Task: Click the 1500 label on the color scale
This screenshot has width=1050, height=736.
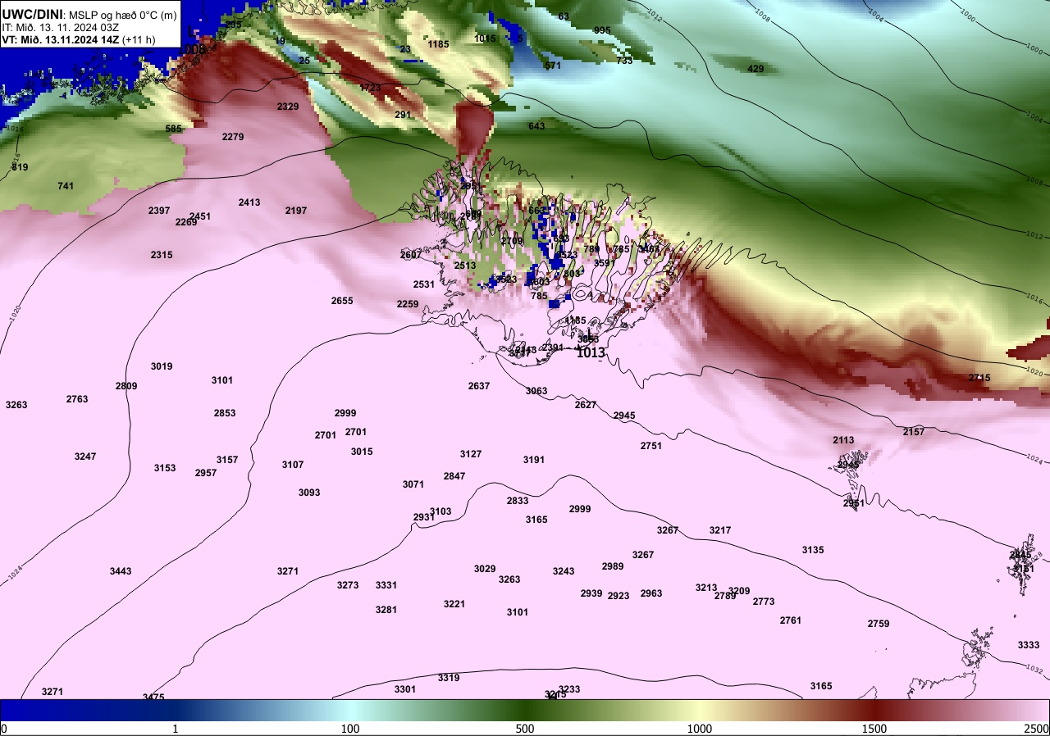Action: [x=874, y=729]
